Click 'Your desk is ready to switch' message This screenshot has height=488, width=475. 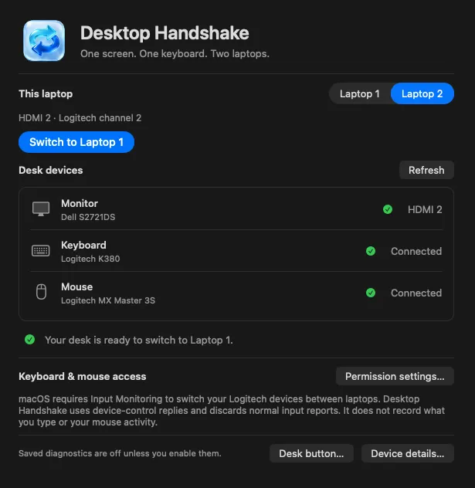[x=139, y=340]
